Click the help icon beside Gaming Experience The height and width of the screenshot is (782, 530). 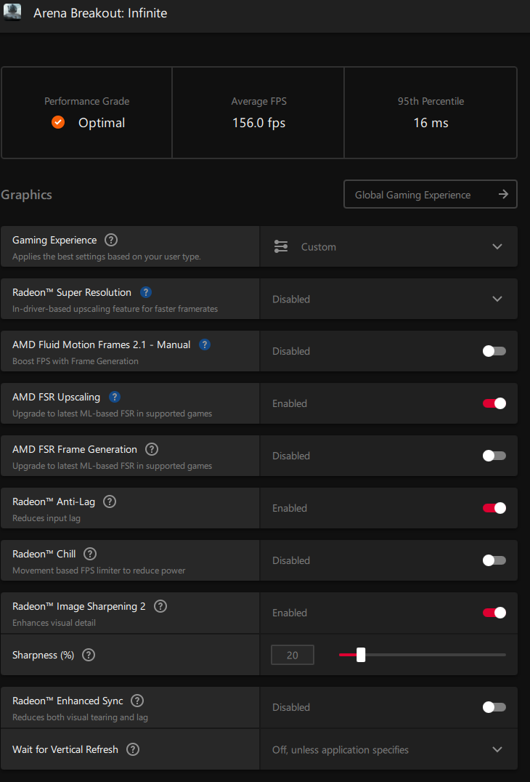pyautogui.click(x=111, y=240)
